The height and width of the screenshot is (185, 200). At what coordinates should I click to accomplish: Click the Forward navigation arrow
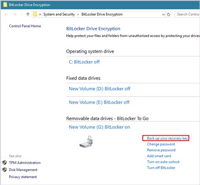tap(15, 14)
